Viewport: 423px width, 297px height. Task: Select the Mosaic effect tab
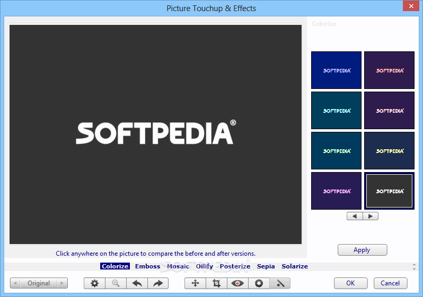(178, 266)
